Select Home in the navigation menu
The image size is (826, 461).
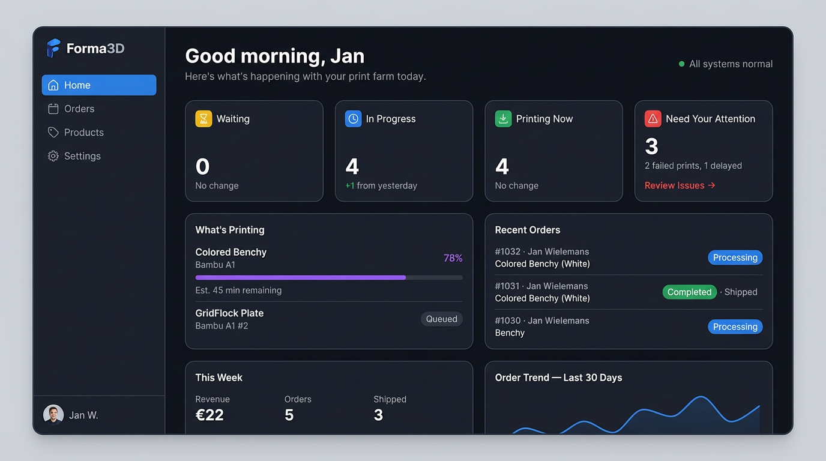[x=78, y=85]
